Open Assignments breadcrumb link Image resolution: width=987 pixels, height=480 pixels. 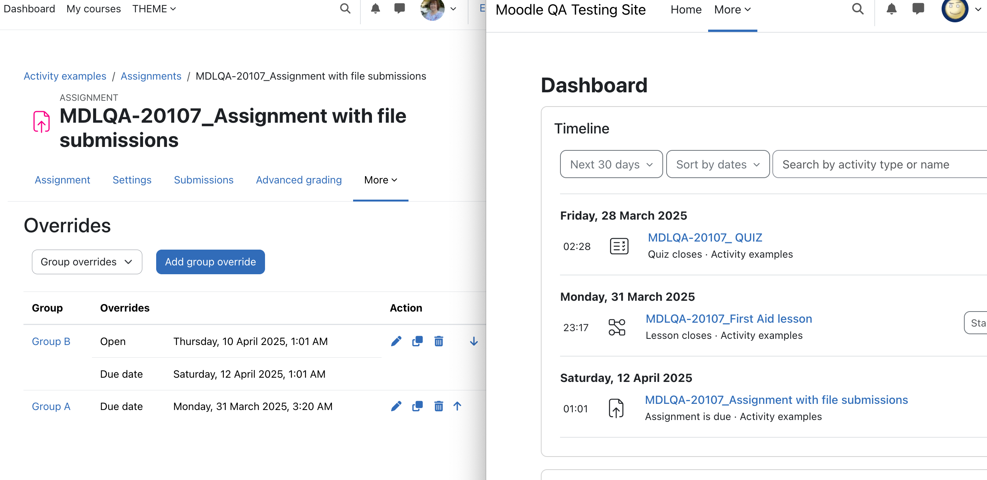[151, 76]
